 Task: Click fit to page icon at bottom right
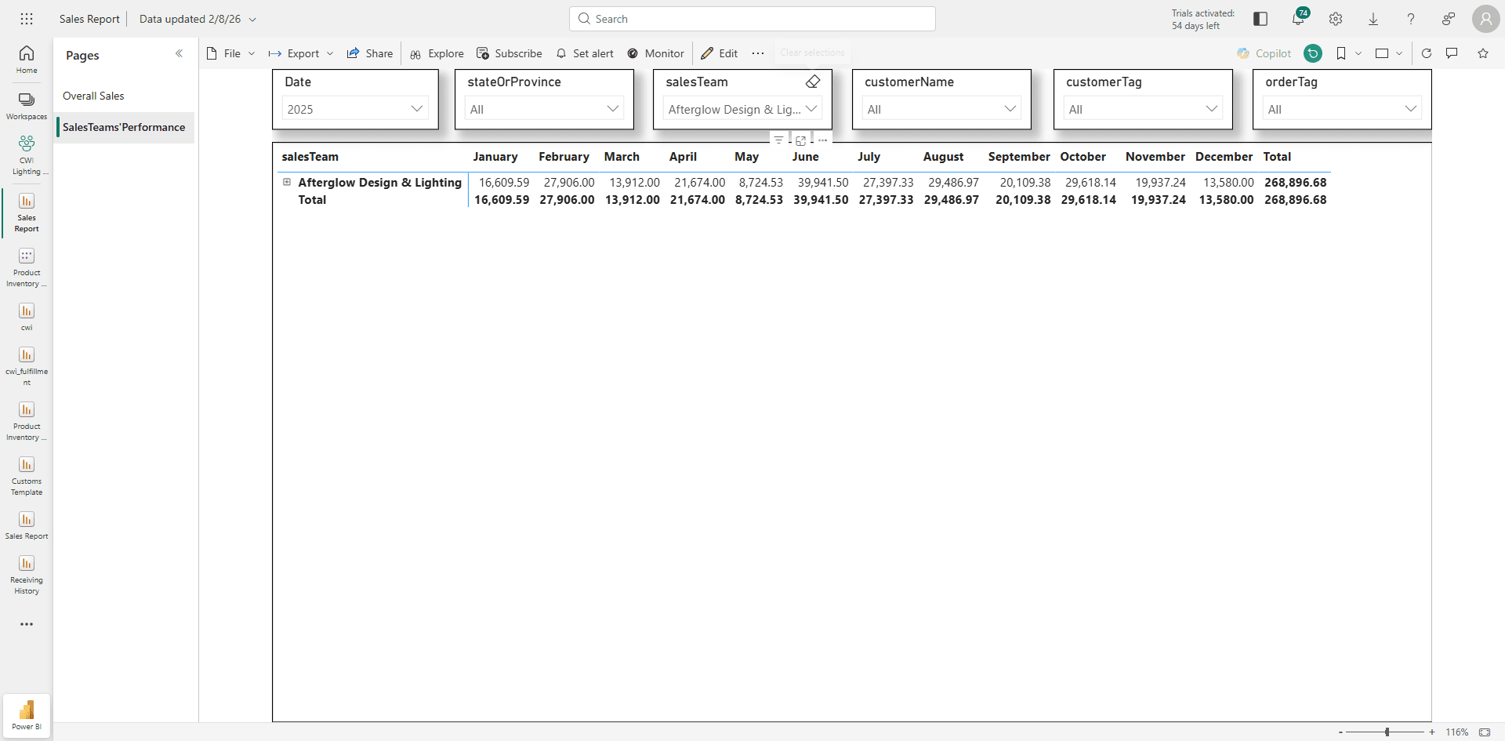(x=1485, y=732)
